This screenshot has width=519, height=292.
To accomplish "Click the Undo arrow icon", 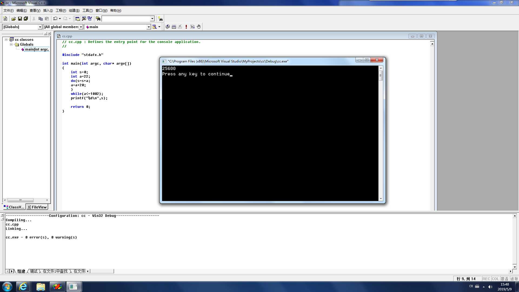I will 55,19.
